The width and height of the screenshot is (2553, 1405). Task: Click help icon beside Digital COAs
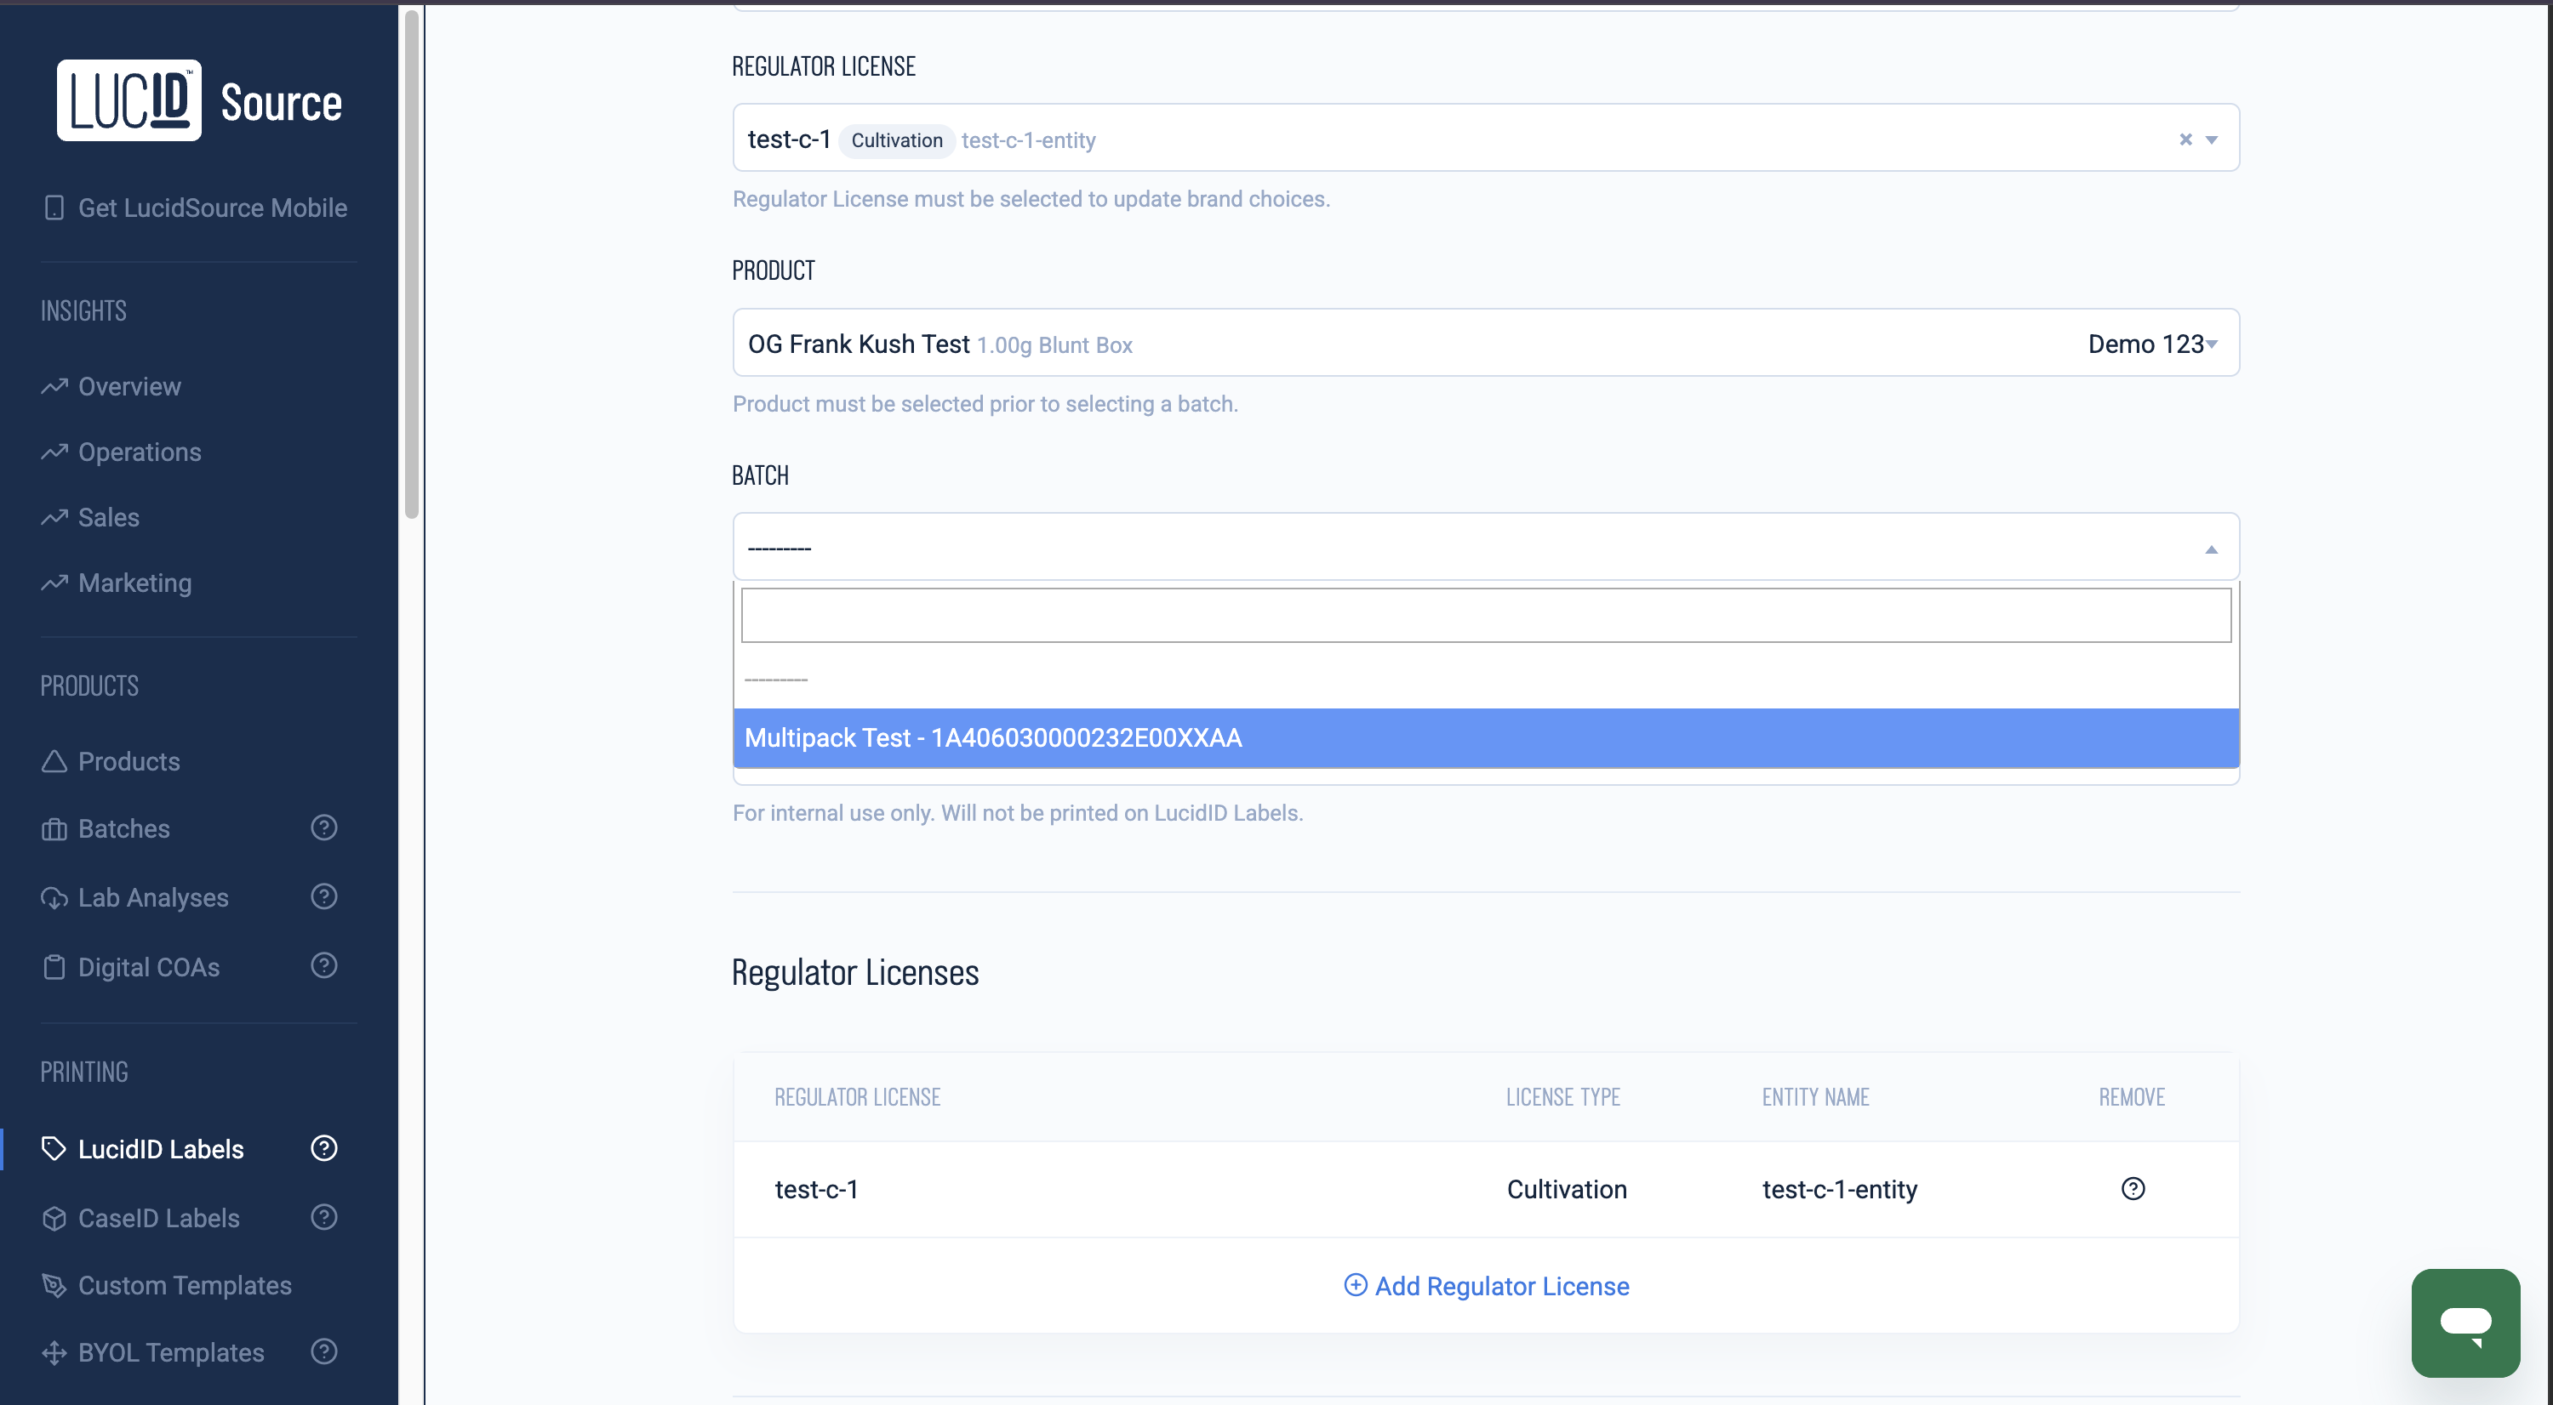[x=324, y=965]
